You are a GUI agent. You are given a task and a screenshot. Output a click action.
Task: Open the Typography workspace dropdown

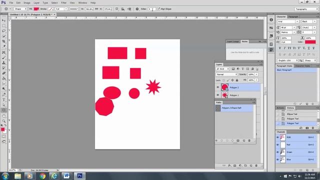pos(306,9)
